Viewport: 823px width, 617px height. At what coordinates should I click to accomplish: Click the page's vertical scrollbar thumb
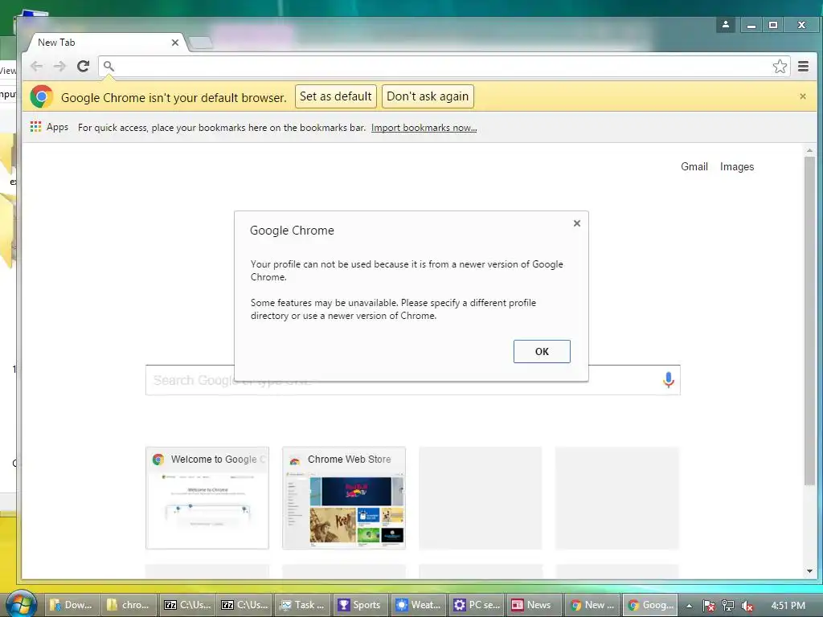tap(809, 321)
